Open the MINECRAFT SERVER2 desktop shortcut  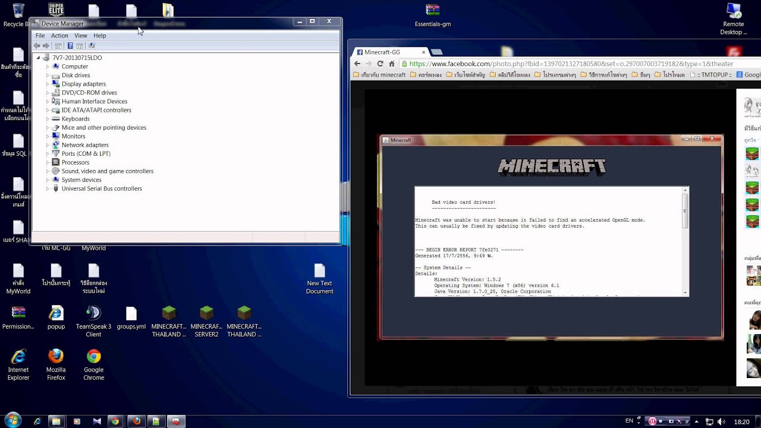tap(206, 322)
